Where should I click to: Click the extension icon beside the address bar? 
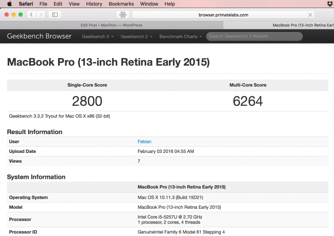click(123, 15)
